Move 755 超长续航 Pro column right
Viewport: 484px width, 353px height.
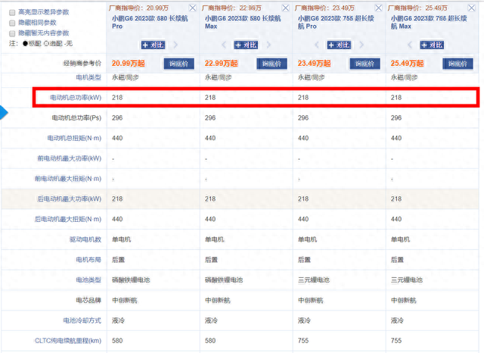point(361,45)
